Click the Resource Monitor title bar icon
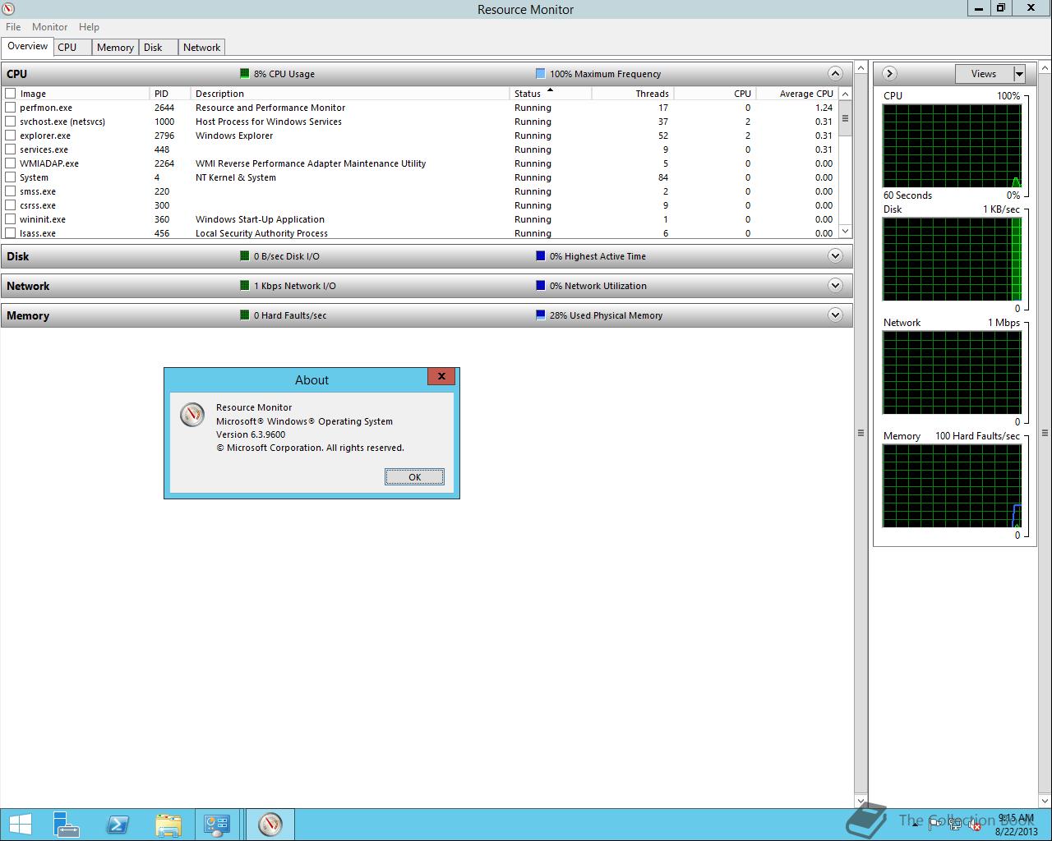This screenshot has height=841, width=1052. tap(9, 9)
